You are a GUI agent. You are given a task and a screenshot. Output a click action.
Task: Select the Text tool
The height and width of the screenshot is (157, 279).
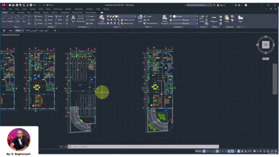(x=73, y=19)
